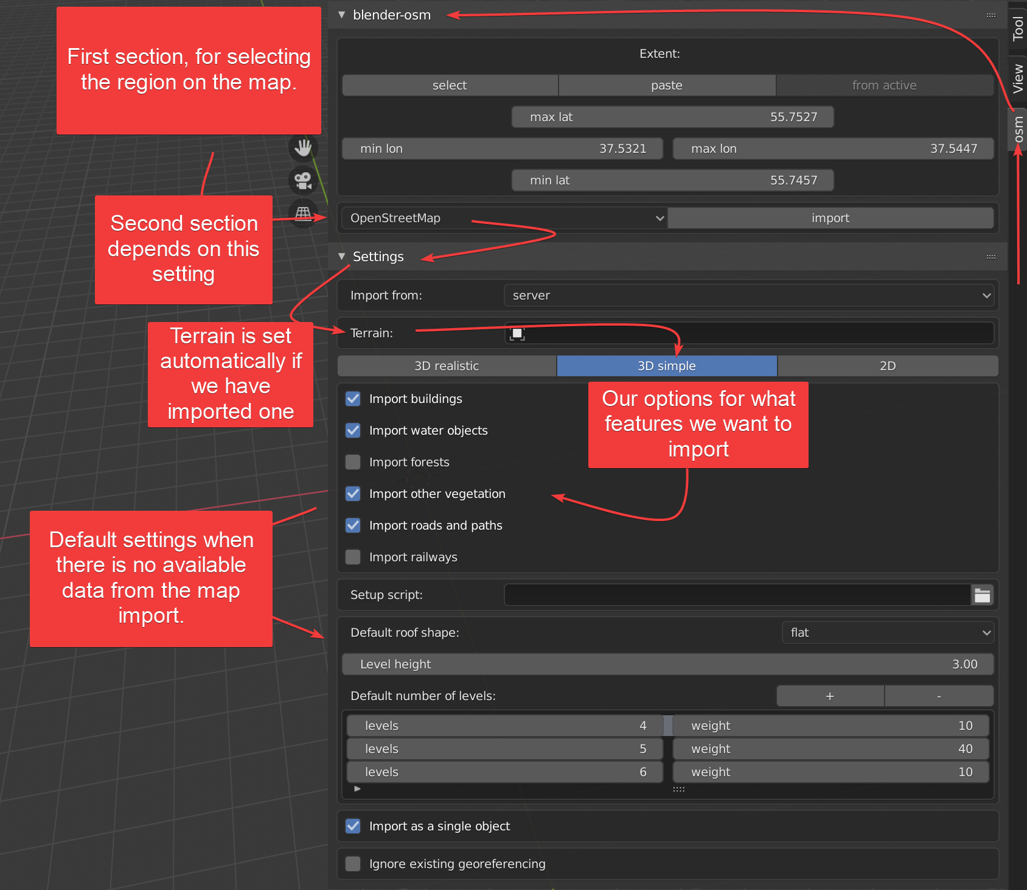The height and width of the screenshot is (890, 1027).
Task: Disable the Import buildings checkbox
Action: (353, 399)
